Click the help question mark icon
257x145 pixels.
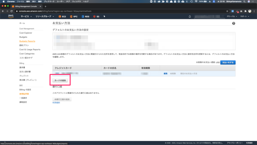tap(234, 23)
